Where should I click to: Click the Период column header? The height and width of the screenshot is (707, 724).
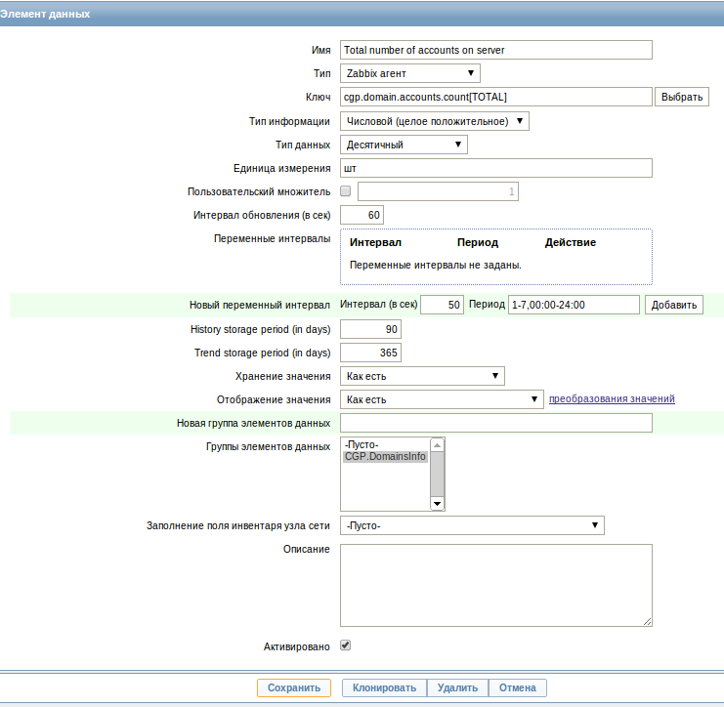[478, 242]
